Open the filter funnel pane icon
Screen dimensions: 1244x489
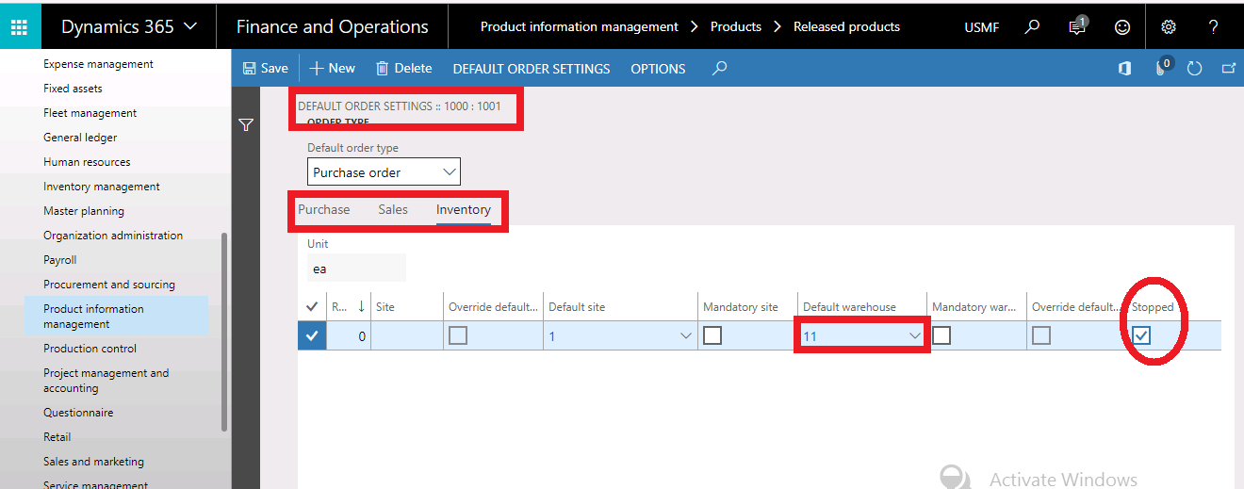point(246,124)
